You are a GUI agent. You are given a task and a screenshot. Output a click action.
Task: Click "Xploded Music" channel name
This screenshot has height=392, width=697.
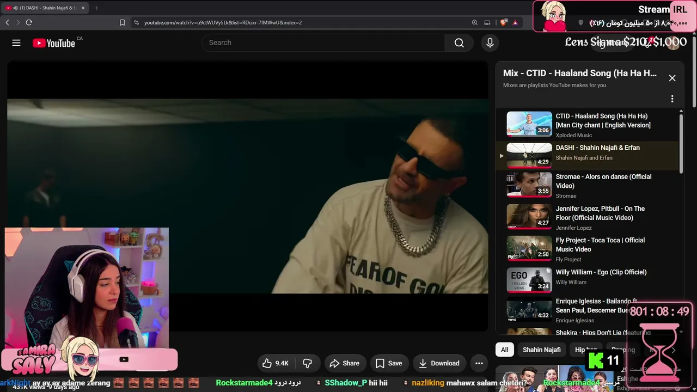[573, 136]
